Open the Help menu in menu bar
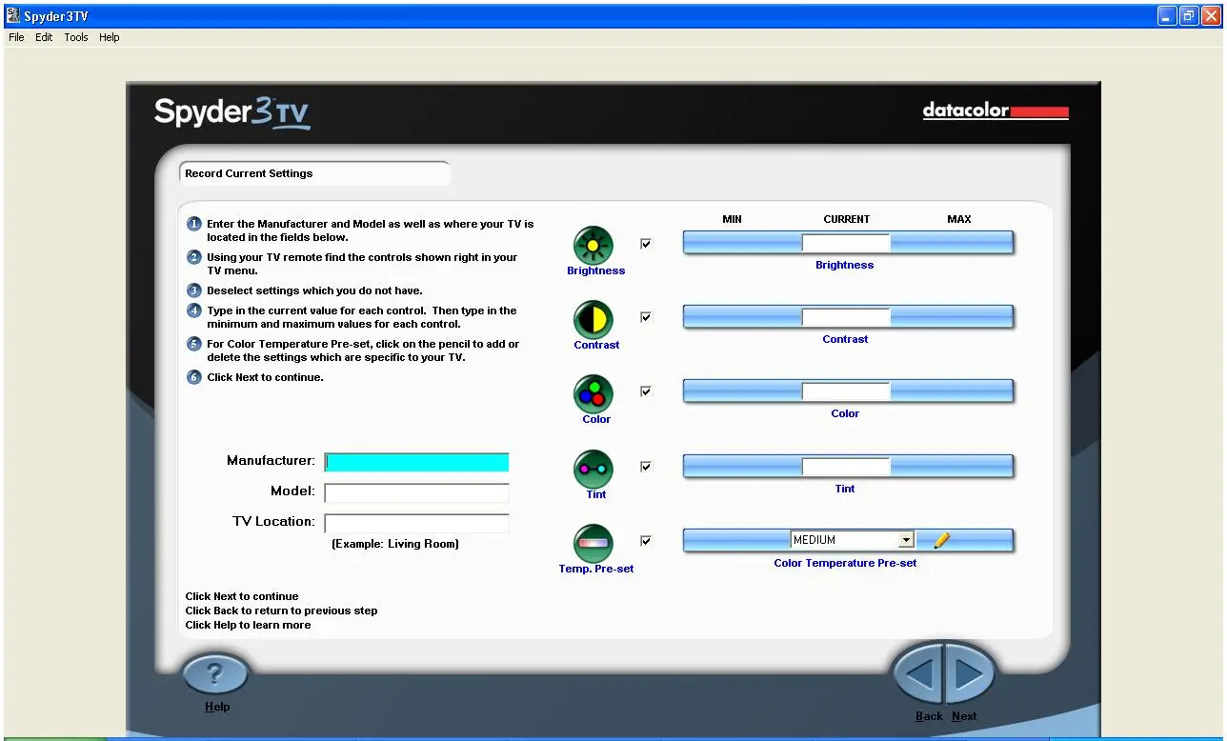Viewport: 1227px width, 741px height. tap(110, 37)
